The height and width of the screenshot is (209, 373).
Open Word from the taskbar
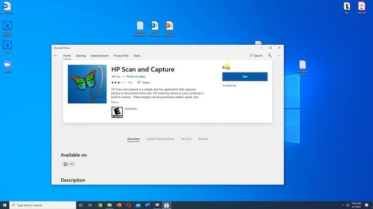[x=147, y=205]
